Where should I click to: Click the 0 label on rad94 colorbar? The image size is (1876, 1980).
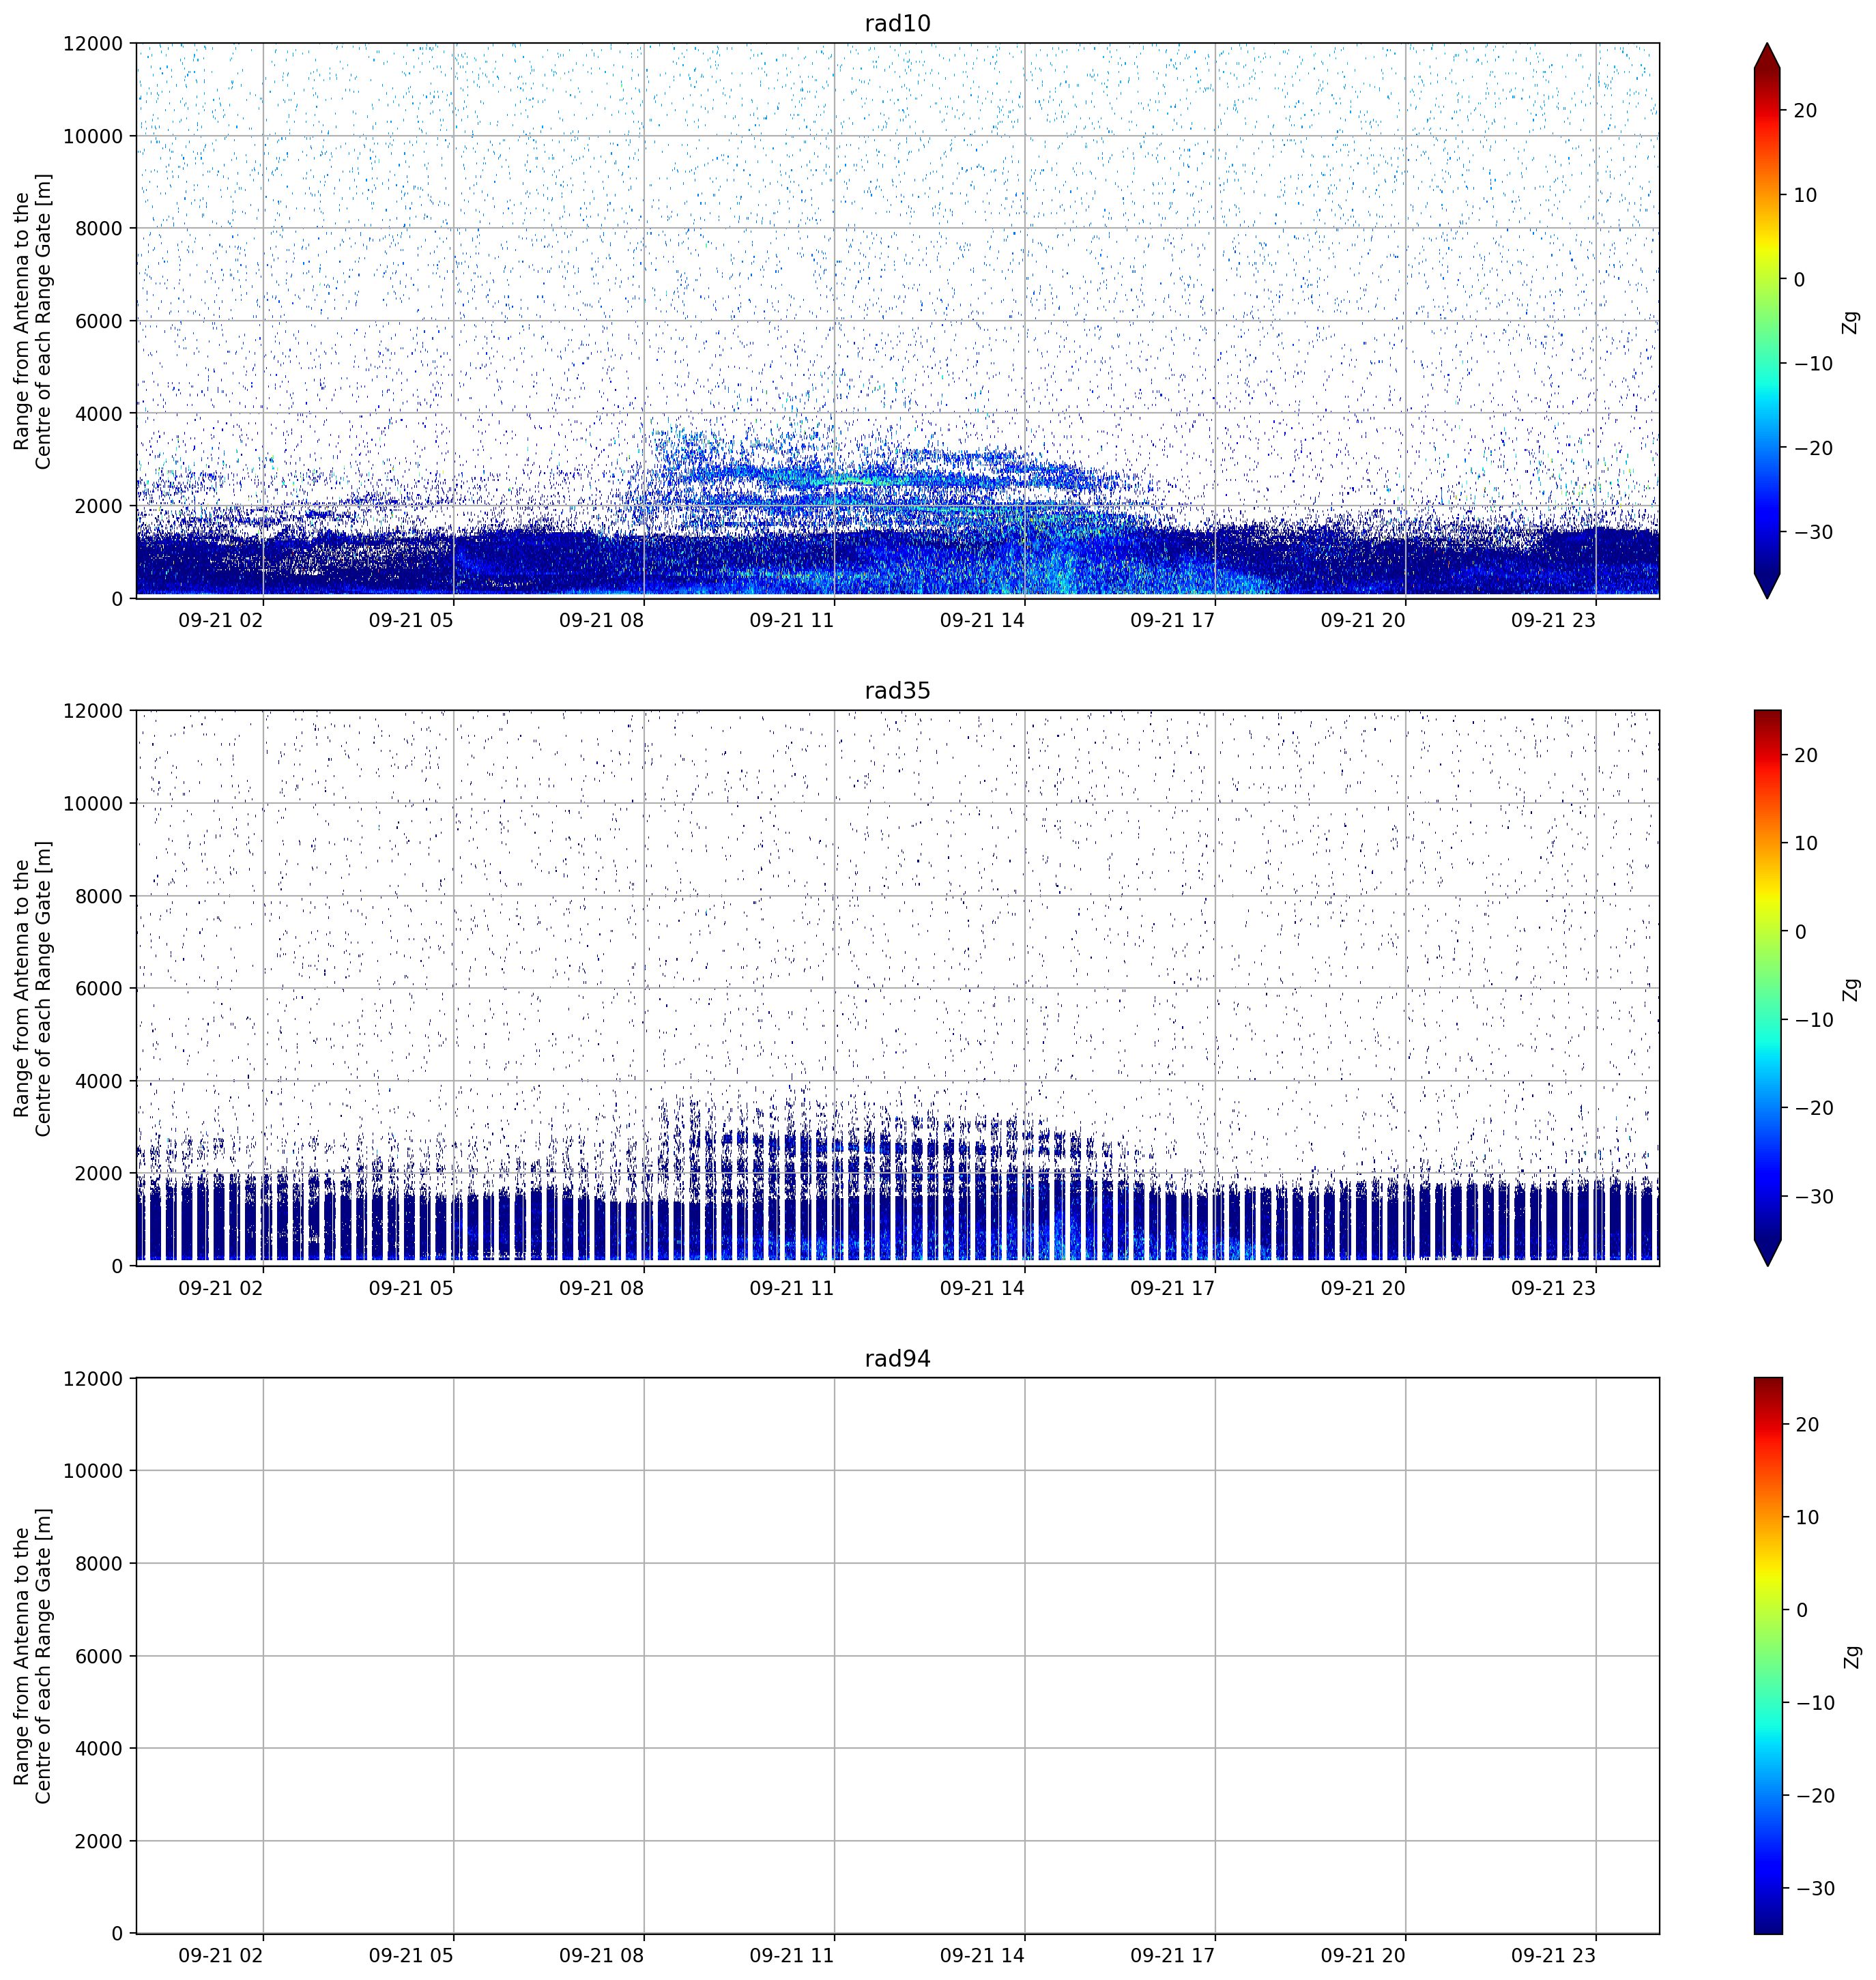pos(1801,1610)
